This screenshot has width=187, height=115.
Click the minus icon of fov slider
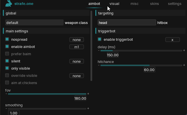point(6,94)
